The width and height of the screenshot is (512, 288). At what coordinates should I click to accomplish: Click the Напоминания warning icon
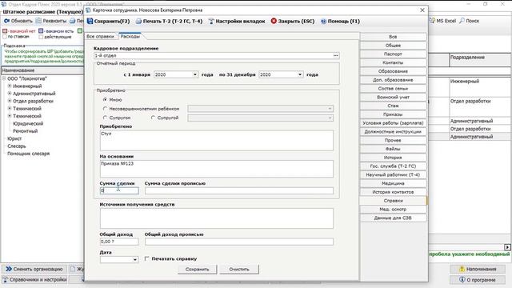462,269
